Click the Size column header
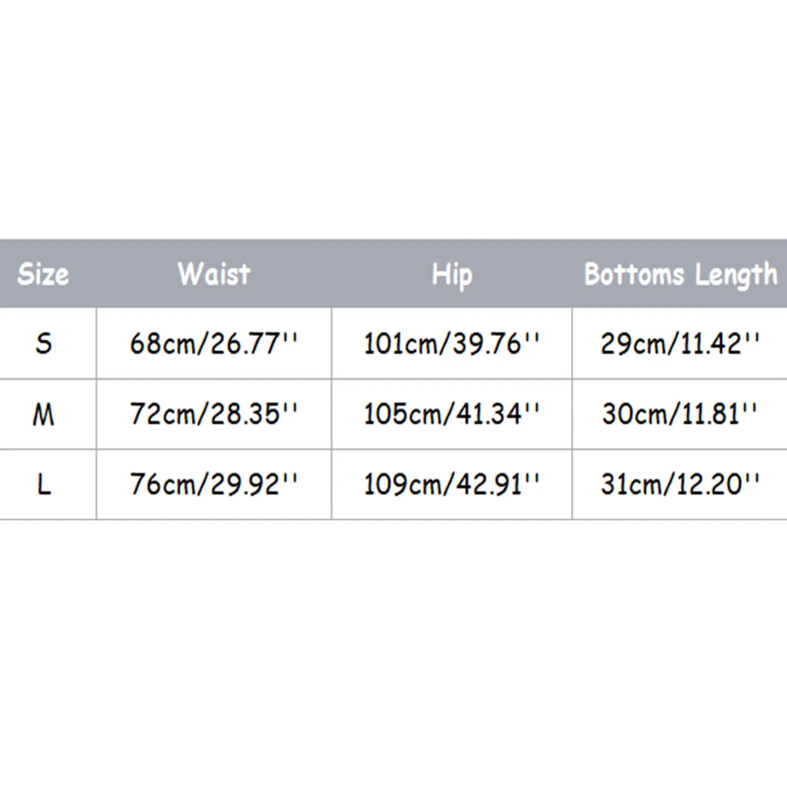 (43, 274)
